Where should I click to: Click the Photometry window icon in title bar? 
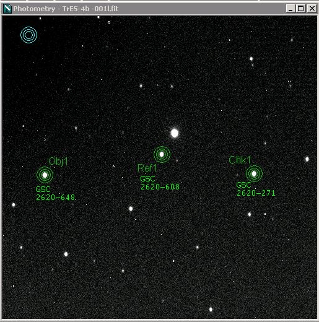coord(7,9)
